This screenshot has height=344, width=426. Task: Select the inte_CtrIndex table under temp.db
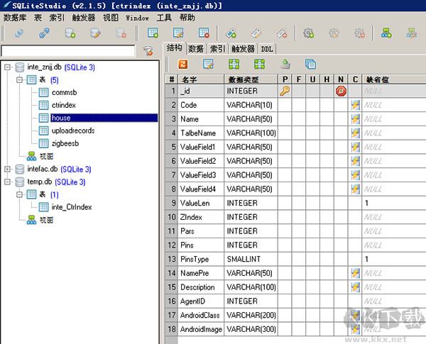click(x=71, y=207)
